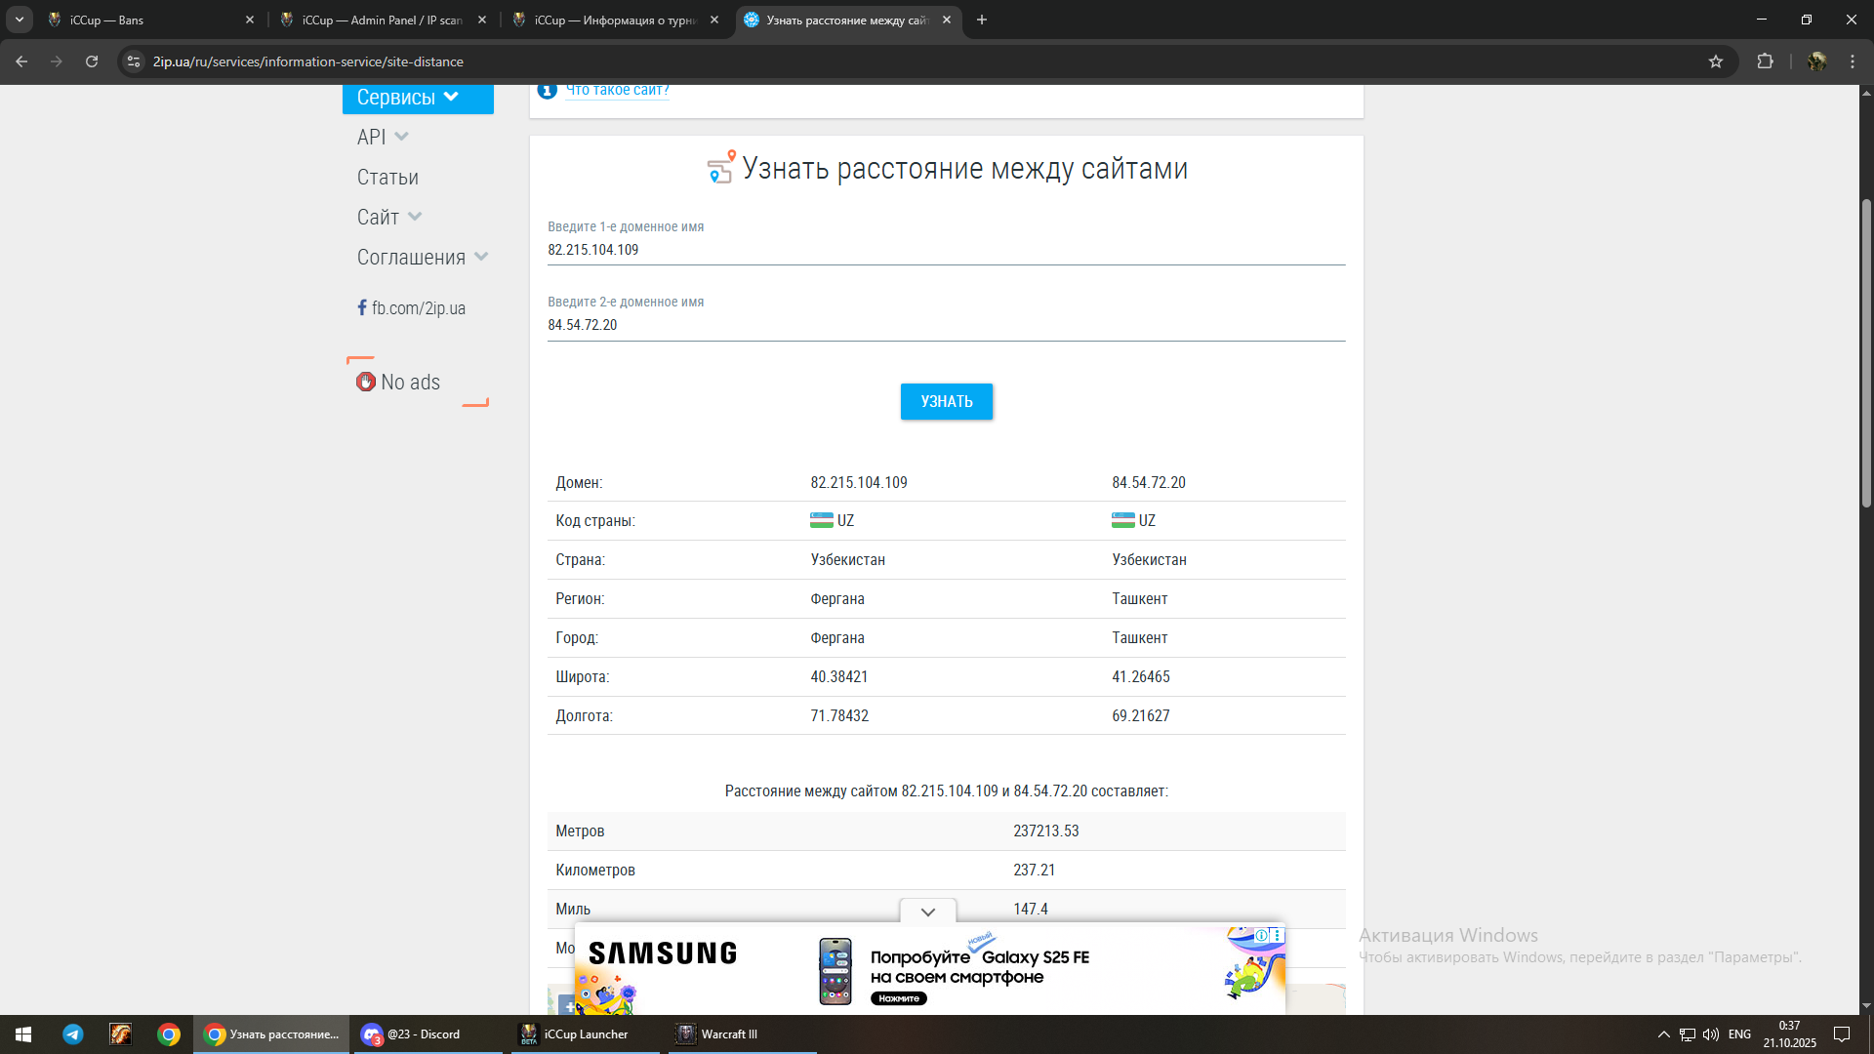Expand the API dropdown in the sidebar
Viewport: 1874px width, 1054px height.
[x=401, y=137]
